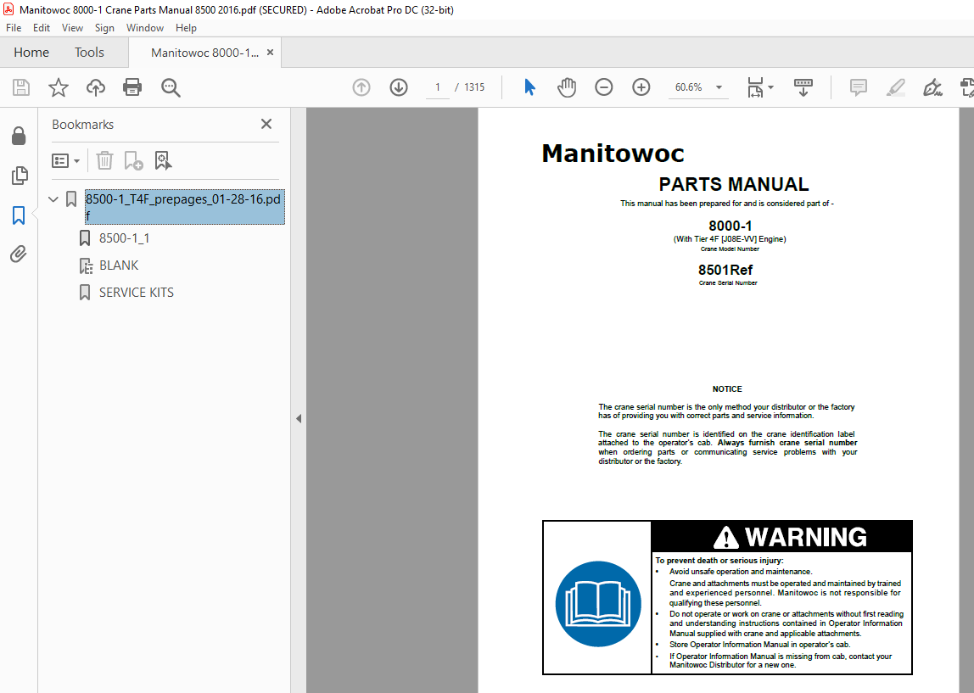The image size is (974, 693).
Task: Click the fit page width icon
Action: pos(755,87)
